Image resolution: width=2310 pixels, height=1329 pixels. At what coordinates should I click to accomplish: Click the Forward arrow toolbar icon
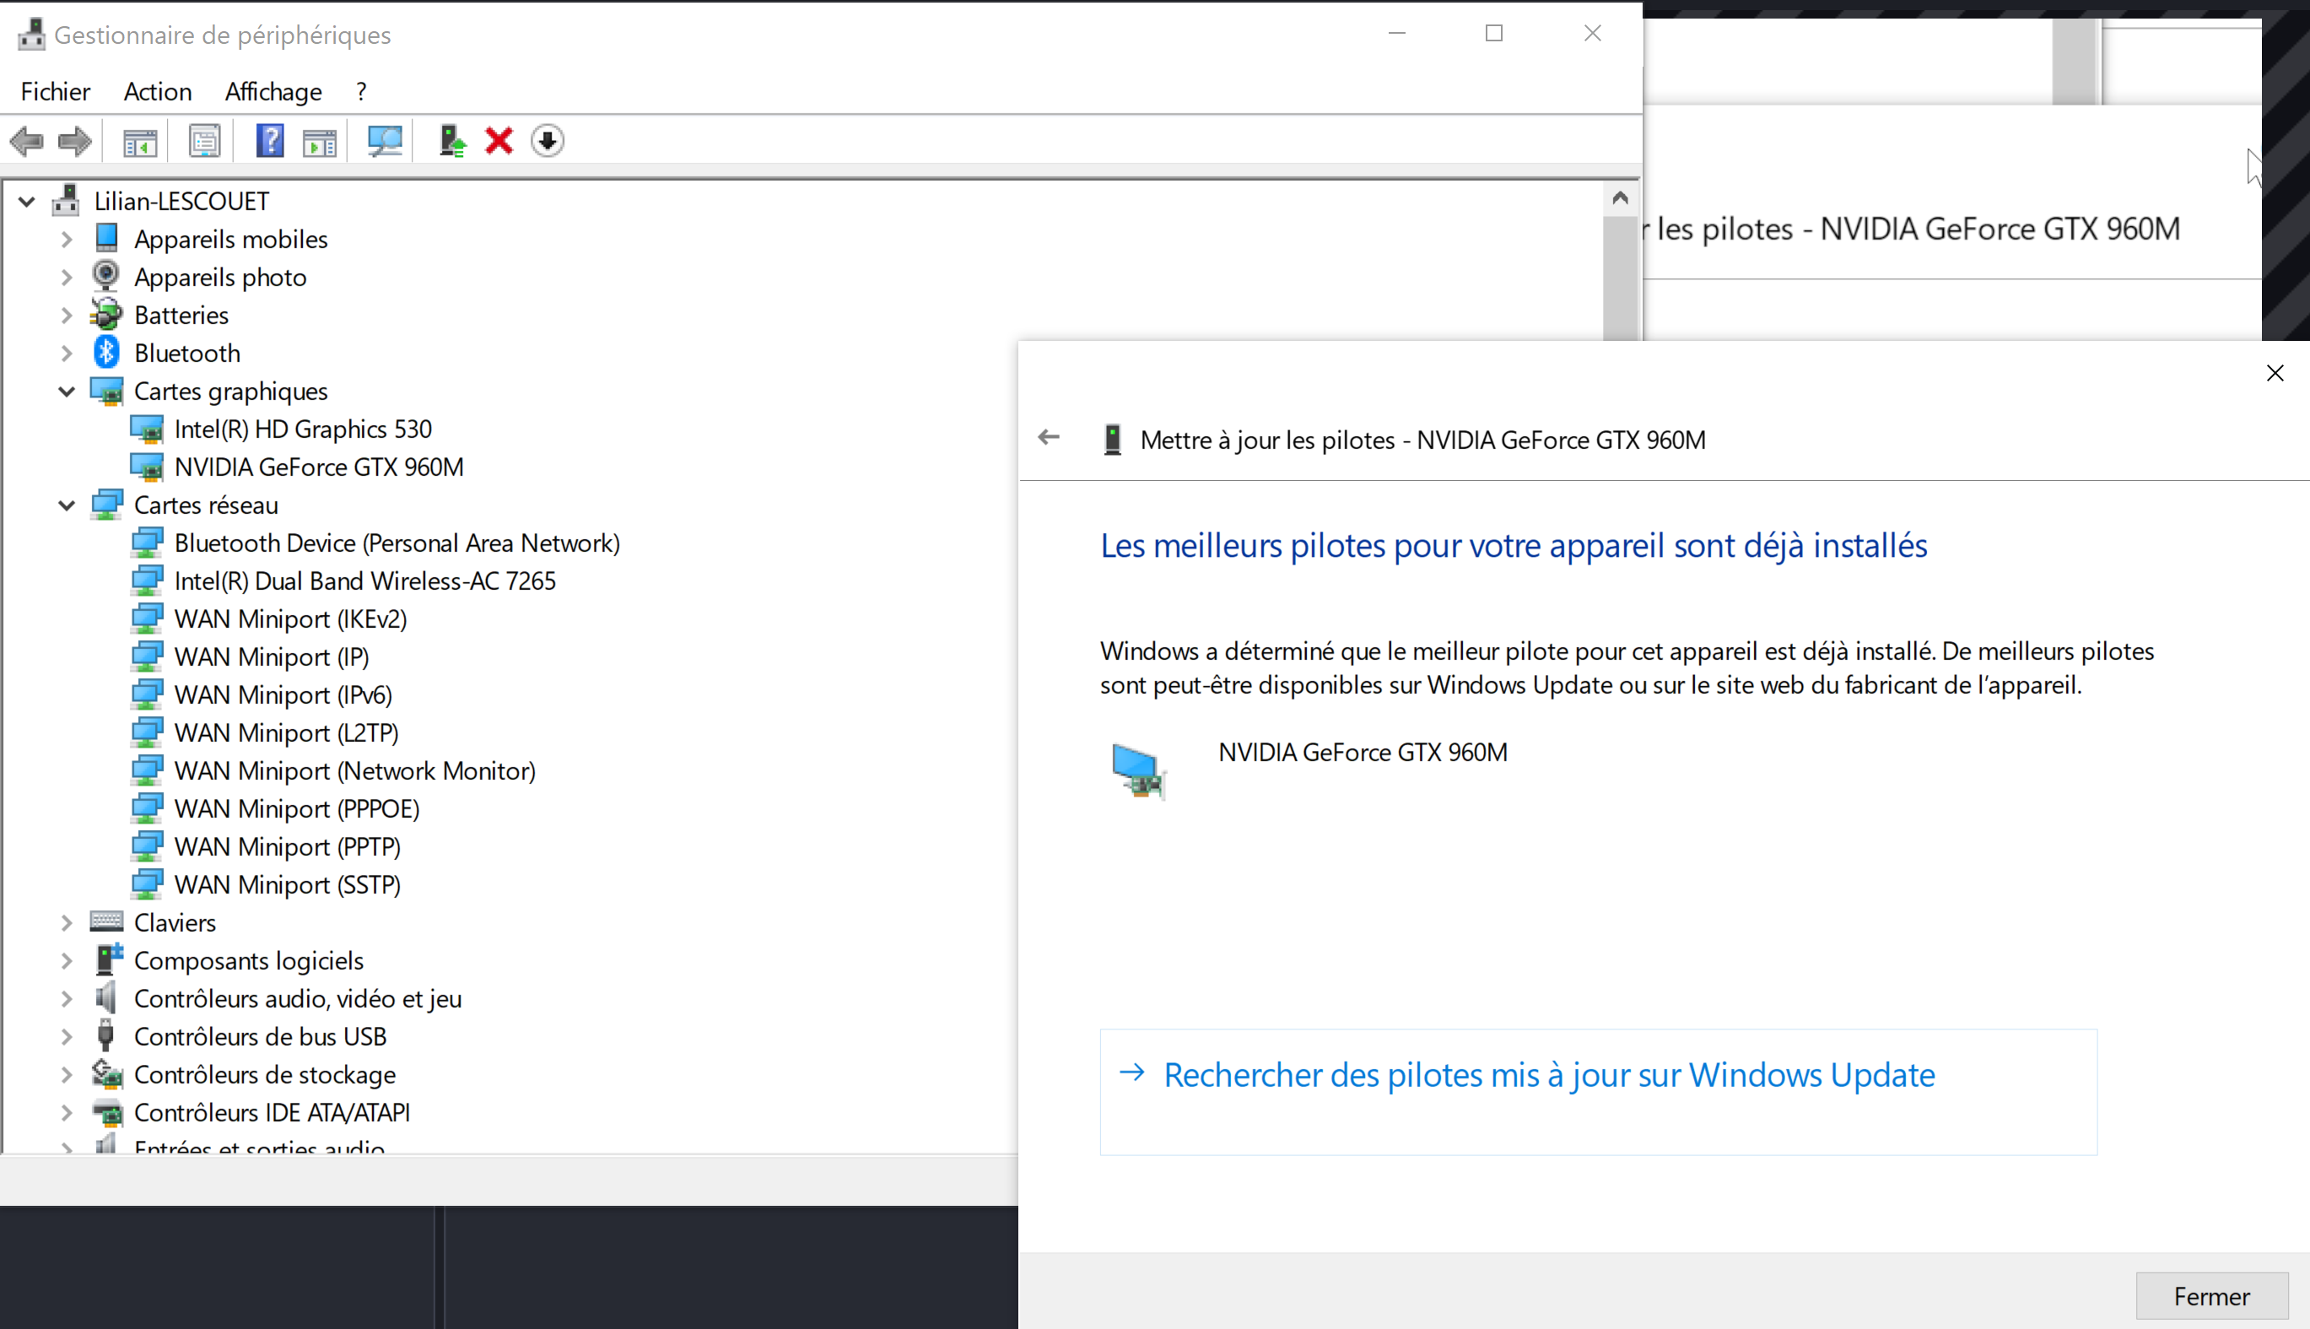click(x=75, y=142)
